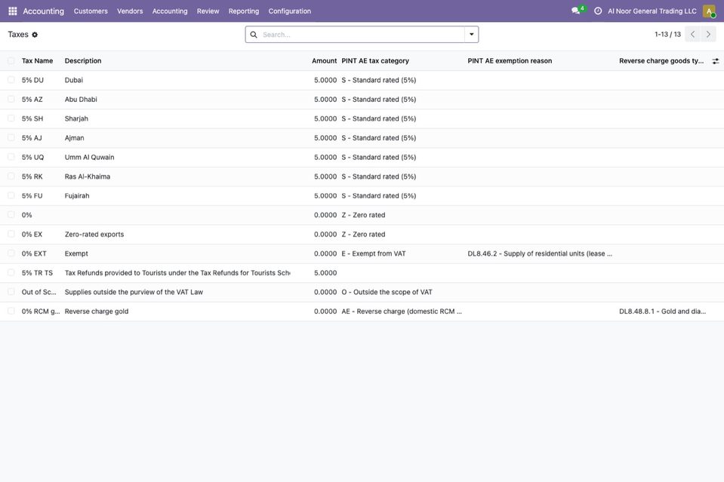724x482 pixels.
Task: Open the Review menu
Action: coord(208,11)
